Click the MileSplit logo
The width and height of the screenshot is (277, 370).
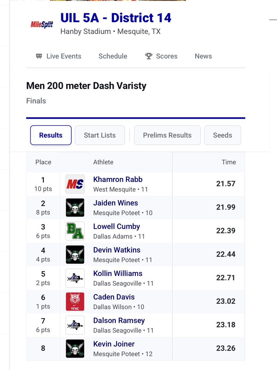(42, 24)
